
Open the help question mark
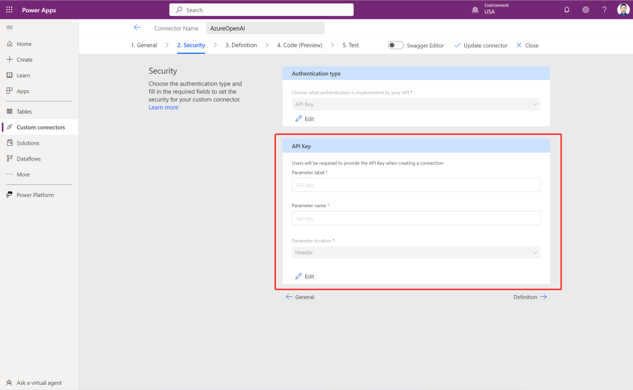click(x=604, y=10)
